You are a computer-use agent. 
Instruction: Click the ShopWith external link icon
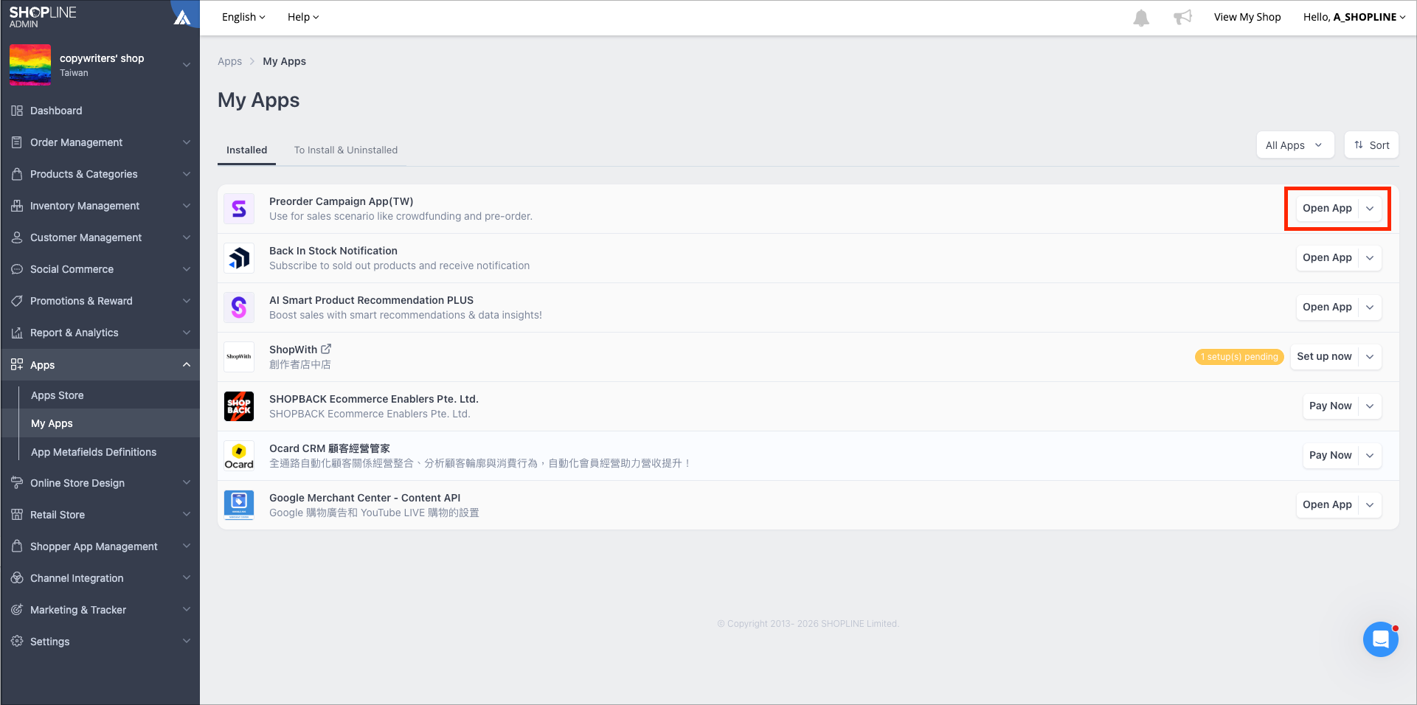[x=326, y=349]
